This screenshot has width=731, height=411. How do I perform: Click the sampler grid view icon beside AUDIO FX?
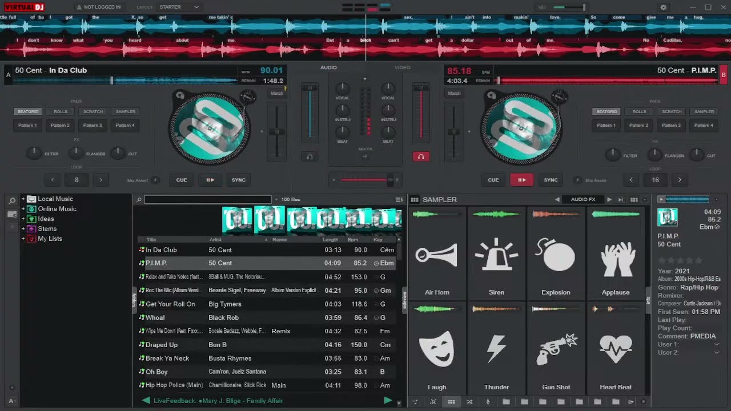click(634, 199)
